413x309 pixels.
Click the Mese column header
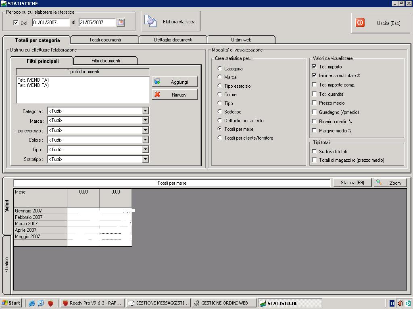(40, 198)
